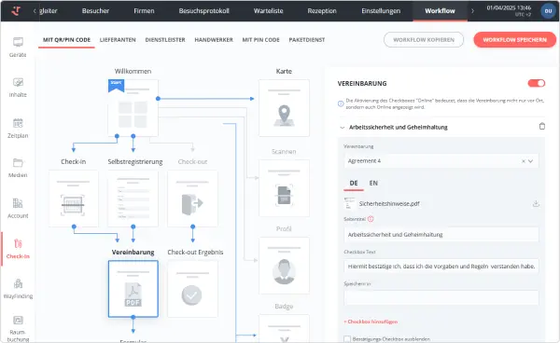Click the Seitentitel input field
The image size is (560, 343).
[441, 235]
